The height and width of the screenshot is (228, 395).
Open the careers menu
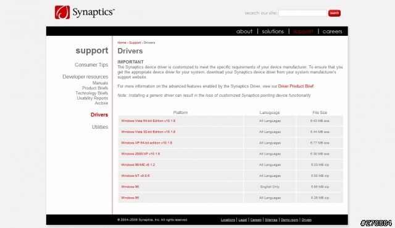332,31
